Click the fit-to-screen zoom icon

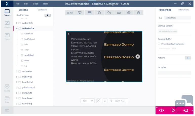pyautogui.click(x=99, y=101)
